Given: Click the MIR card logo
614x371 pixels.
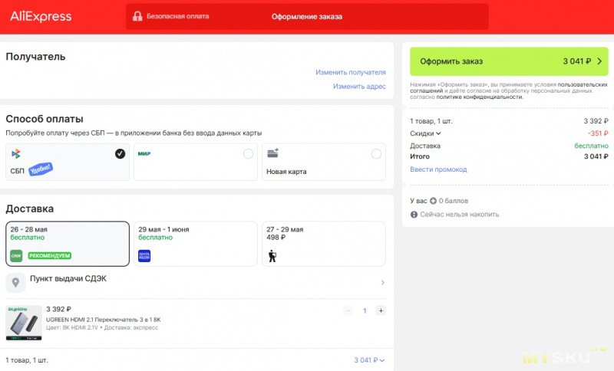Looking at the screenshot, I should tap(144, 153).
